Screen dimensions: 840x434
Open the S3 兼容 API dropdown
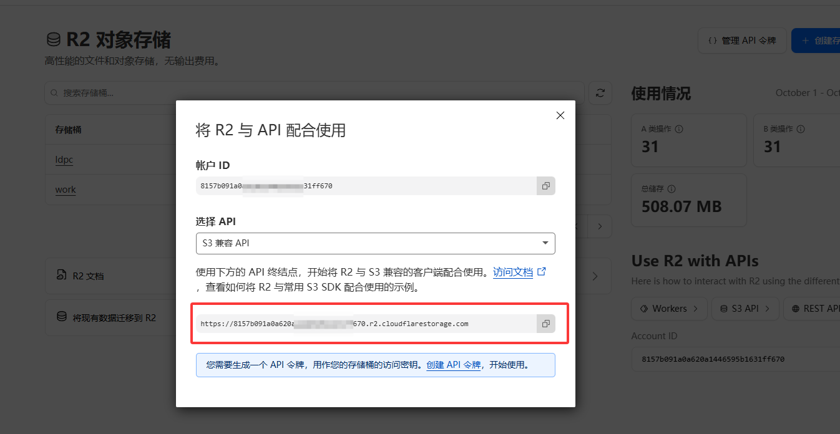pos(375,243)
